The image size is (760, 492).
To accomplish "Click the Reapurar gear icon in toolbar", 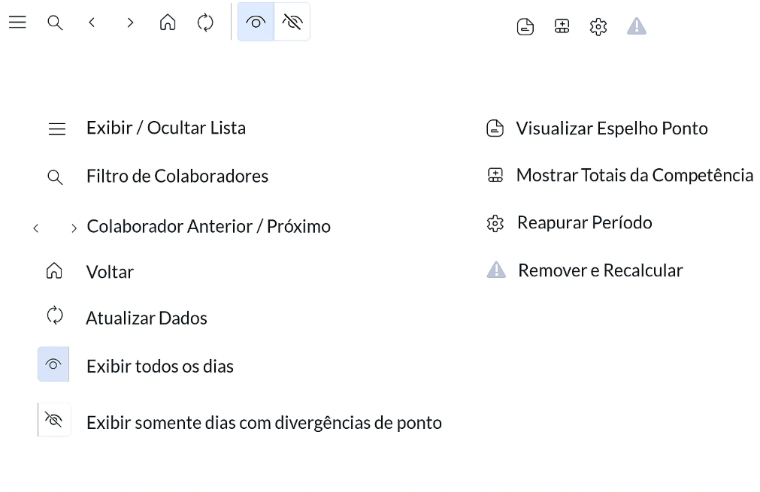I will pos(598,26).
